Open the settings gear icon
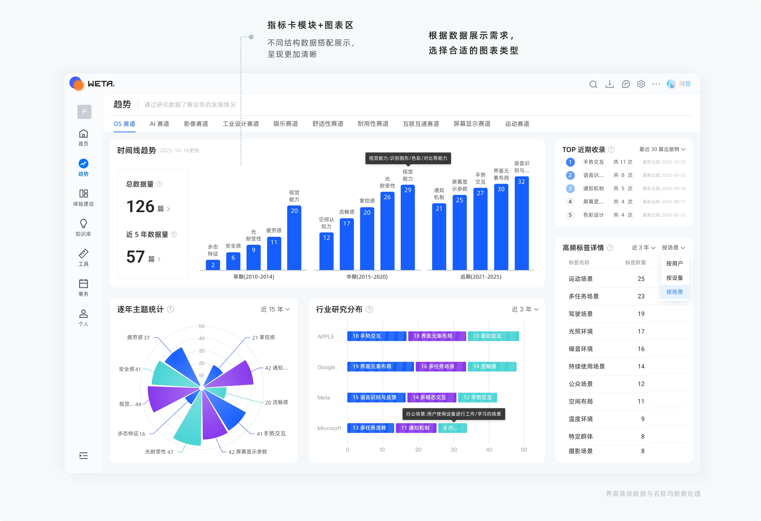Image resolution: width=761 pixels, height=521 pixels. click(x=641, y=84)
